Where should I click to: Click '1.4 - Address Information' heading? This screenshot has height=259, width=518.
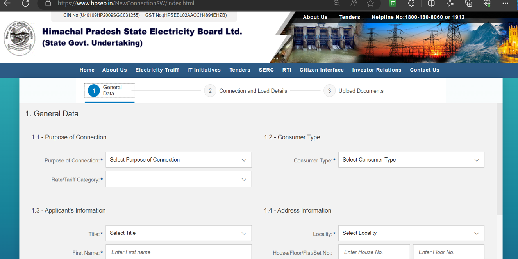(297, 210)
